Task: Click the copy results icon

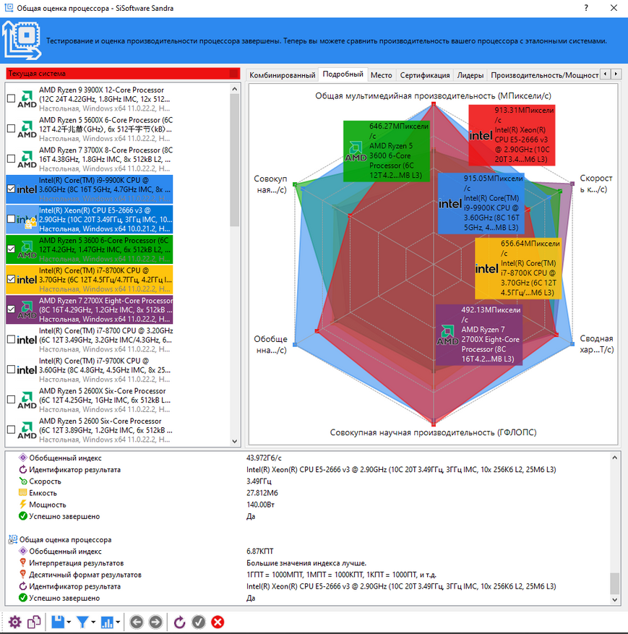Action: click(x=34, y=622)
